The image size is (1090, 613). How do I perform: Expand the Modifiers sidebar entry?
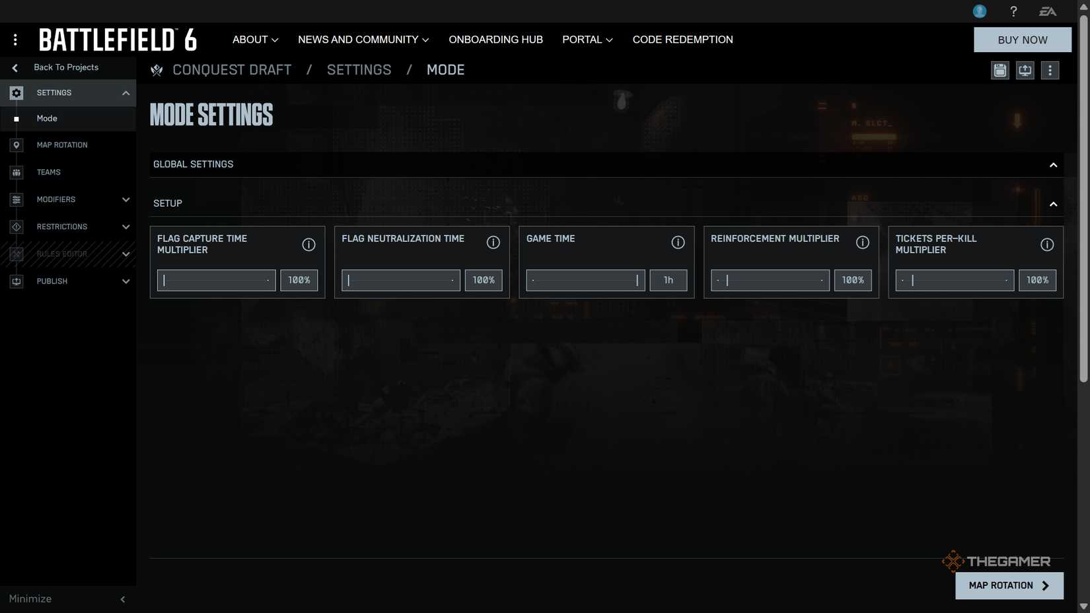tap(126, 199)
